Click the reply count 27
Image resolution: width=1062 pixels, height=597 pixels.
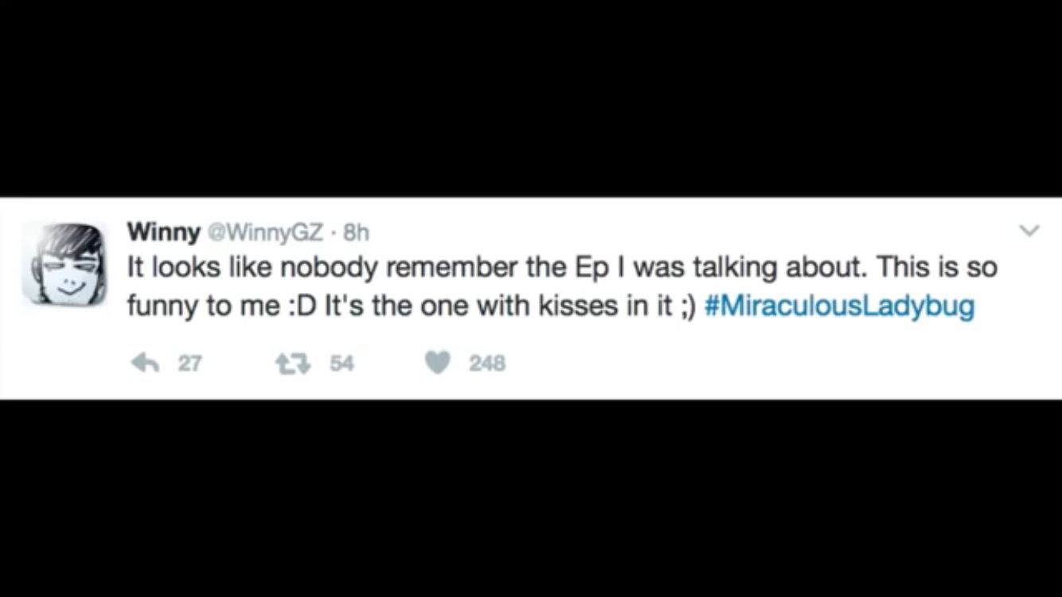pos(189,364)
